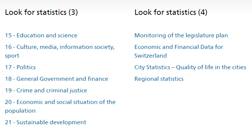Click 'criminal justice' words in topic 19
The image size is (252, 134).
pyautogui.click(x=67, y=91)
